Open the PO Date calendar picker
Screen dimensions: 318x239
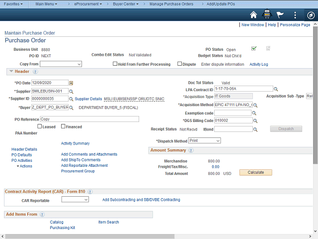click(71, 83)
